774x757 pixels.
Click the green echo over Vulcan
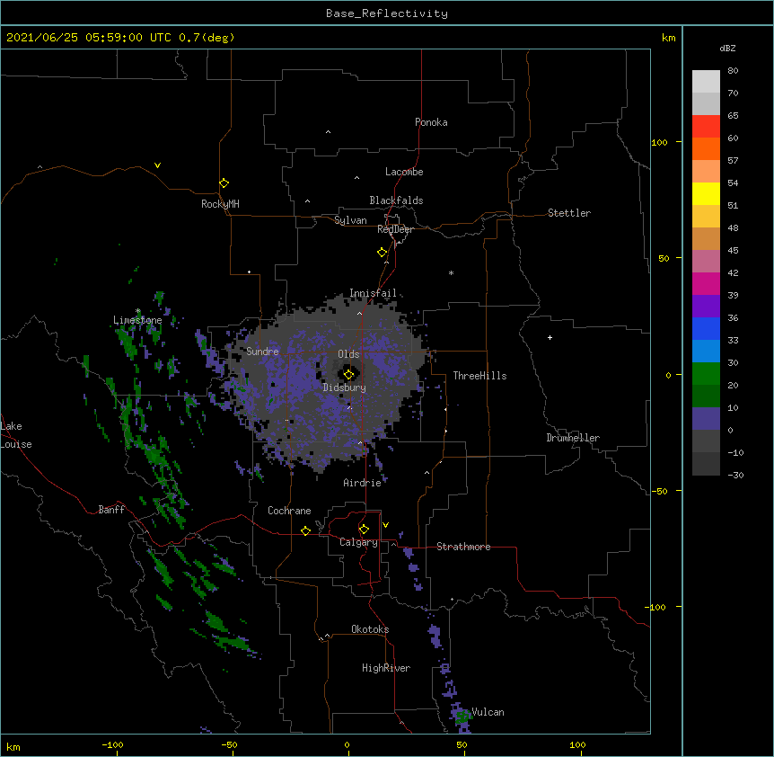(x=462, y=716)
